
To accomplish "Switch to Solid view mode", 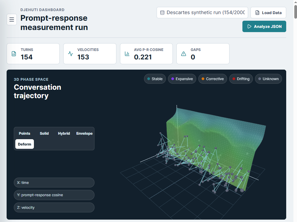I will 44,133.
